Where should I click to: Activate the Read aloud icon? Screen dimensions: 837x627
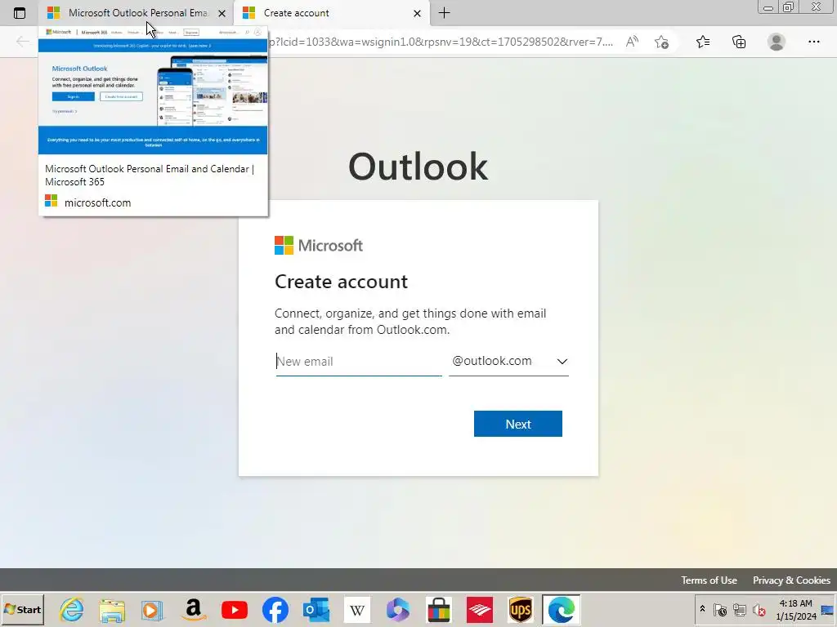(632, 42)
